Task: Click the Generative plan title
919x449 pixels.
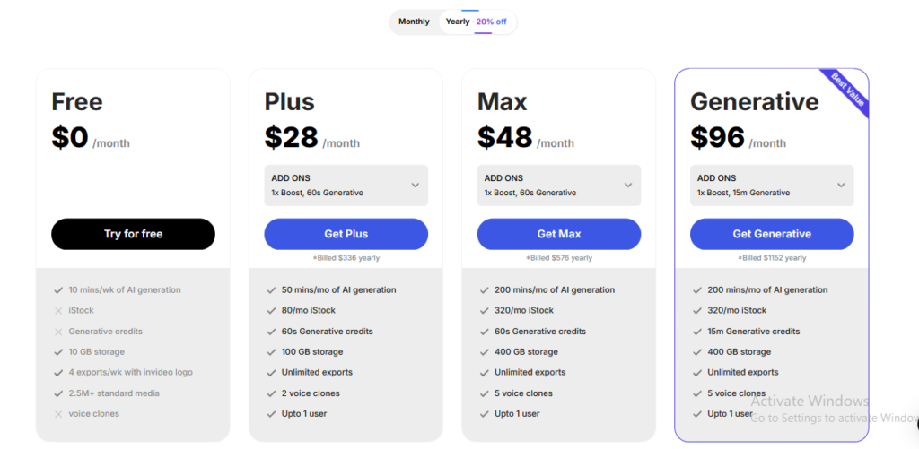Action: (x=754, y=102)
